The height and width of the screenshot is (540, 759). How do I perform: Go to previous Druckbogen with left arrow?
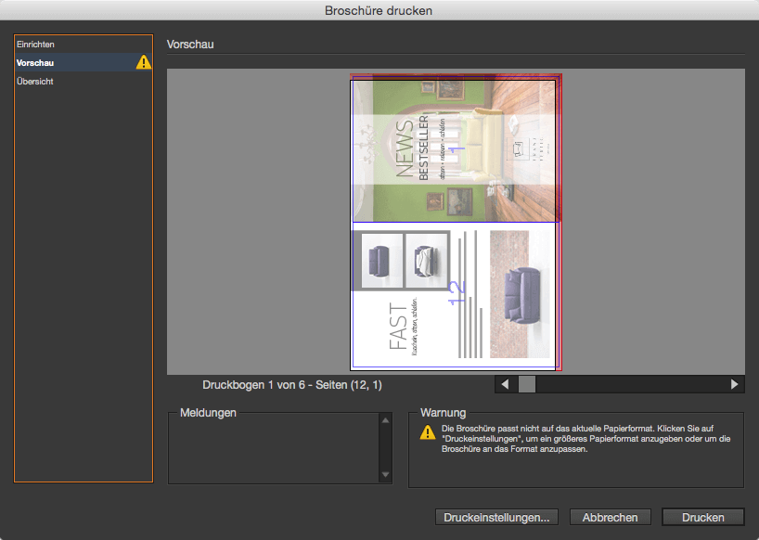(505, 383)
